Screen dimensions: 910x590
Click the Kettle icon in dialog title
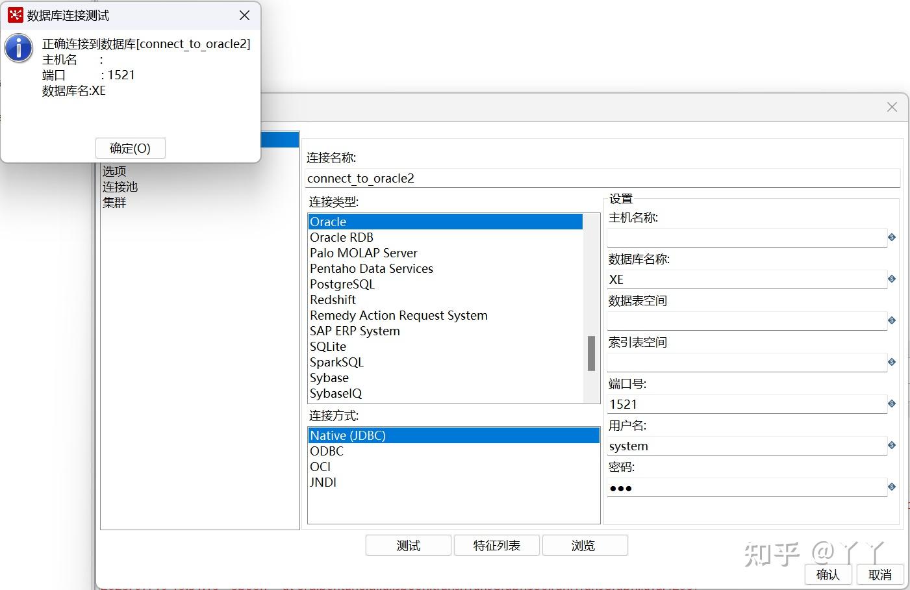coord(16,15)
